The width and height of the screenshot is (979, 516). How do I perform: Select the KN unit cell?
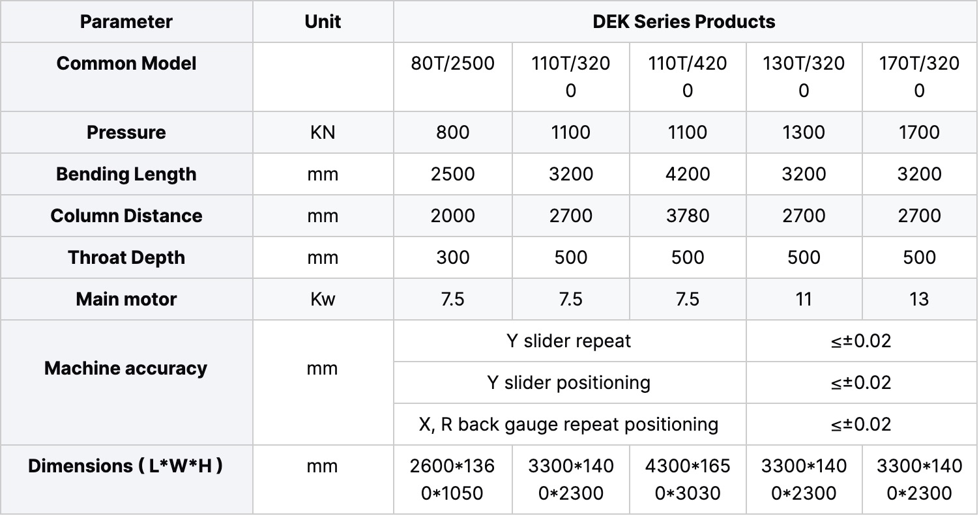click(x=323, y=132)
